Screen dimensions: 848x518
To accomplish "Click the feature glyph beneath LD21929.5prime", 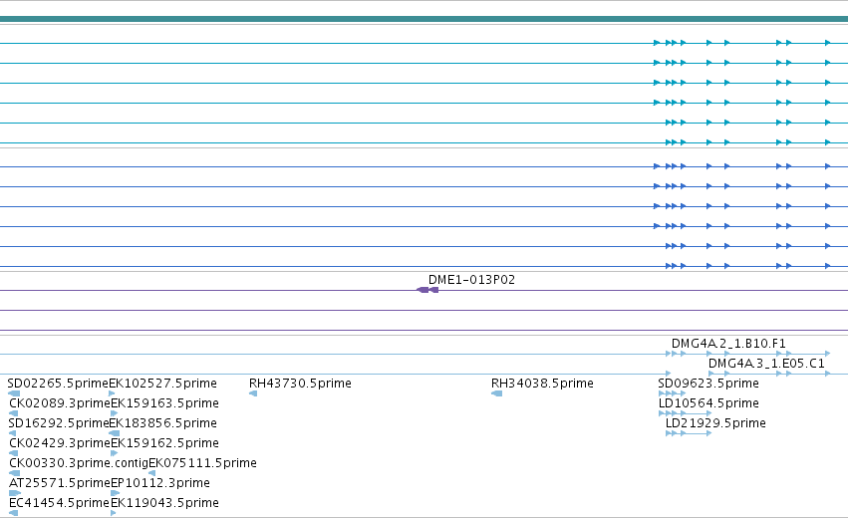I will (689, 433).
